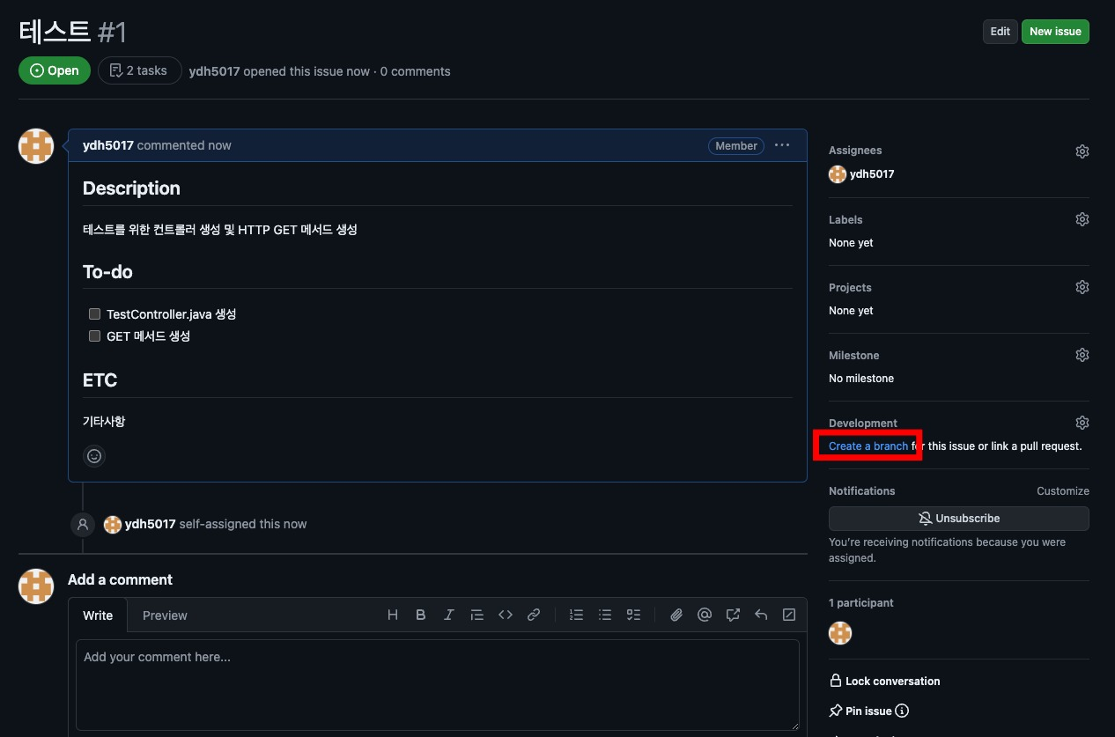Viewport: 1115px width, 737px height.
Task: Select the italic formatting icon
Action: (449, 615)
